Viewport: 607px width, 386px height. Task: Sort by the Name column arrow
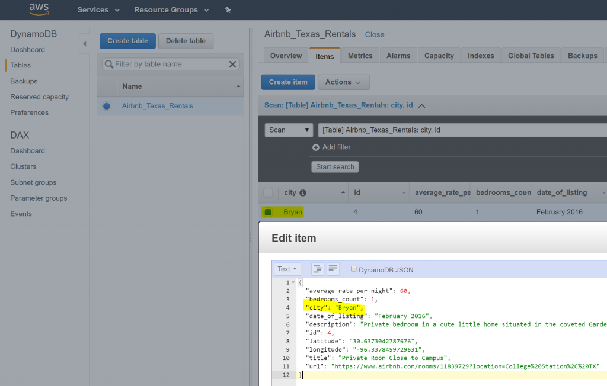238,86
